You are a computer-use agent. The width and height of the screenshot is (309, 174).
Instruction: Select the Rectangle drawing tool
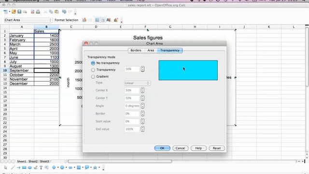point(24,168)
